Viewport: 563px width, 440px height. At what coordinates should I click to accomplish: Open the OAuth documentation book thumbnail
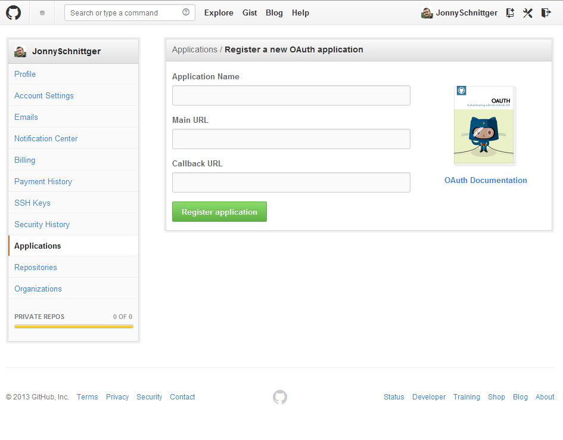(484, 125)
